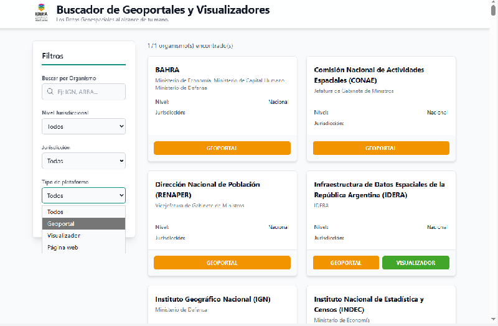Open the Nivel Jurisdiccional dropdown

coord(83,126)
